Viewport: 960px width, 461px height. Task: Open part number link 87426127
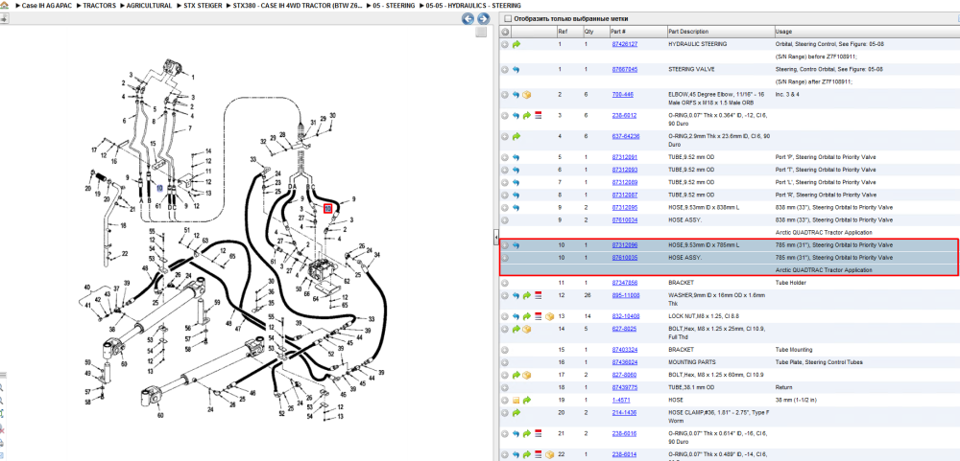[625, 44]
